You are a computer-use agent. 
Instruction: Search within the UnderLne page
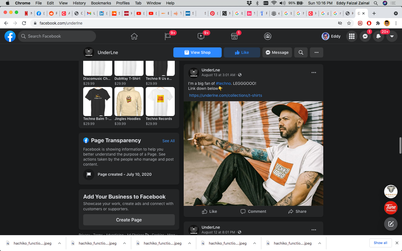point(301,52)
